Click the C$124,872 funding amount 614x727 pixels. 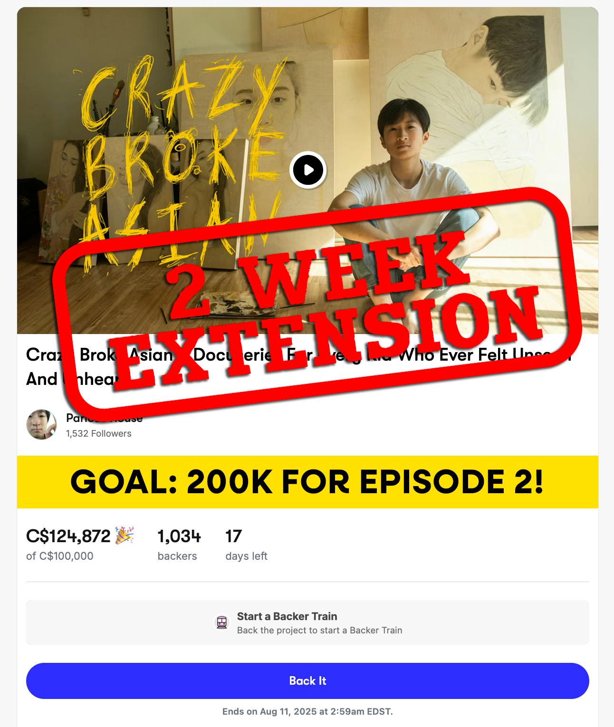coord(68,536)
